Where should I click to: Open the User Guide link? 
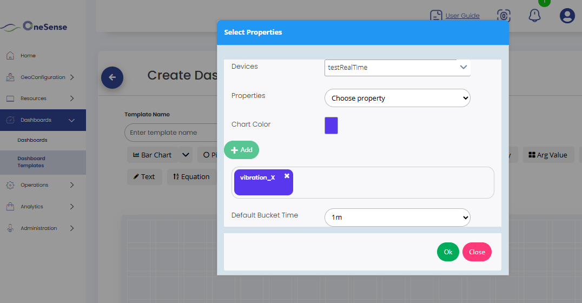coord(462,16)
